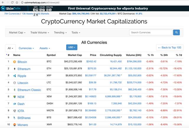Click the blue search magnifier button
The image size is (189, 128).
click(x=176, y=32)
